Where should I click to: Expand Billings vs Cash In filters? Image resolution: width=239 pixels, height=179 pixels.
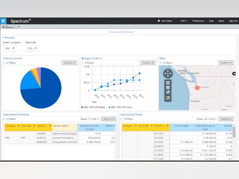point(82,63)
